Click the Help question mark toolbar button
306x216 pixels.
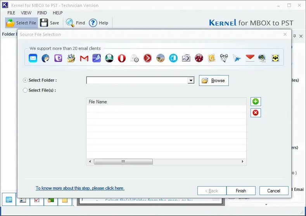pyautogui.click(x=99, y=23)
